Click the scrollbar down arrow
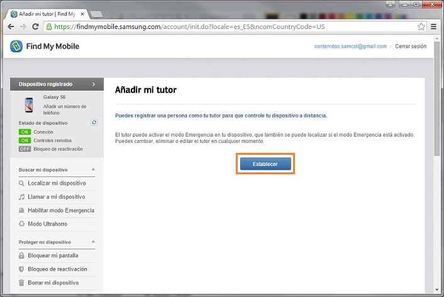The image size is (444, 297). (x=437, y=290)
